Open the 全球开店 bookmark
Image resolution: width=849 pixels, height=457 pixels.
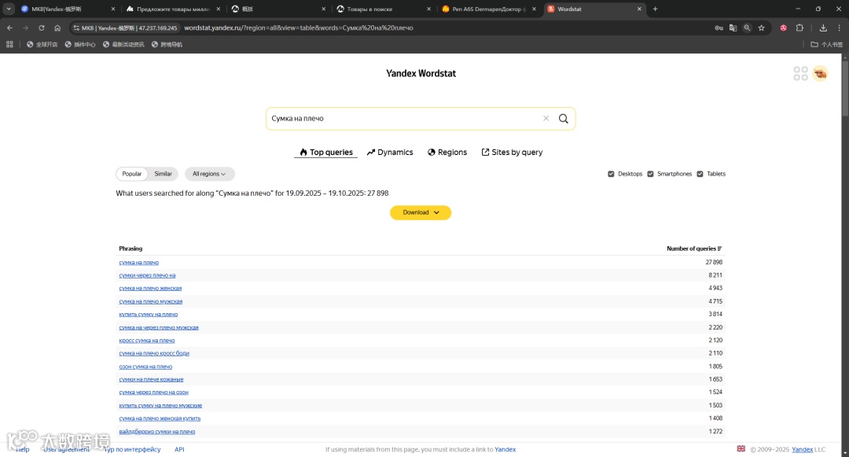point(42,44)
